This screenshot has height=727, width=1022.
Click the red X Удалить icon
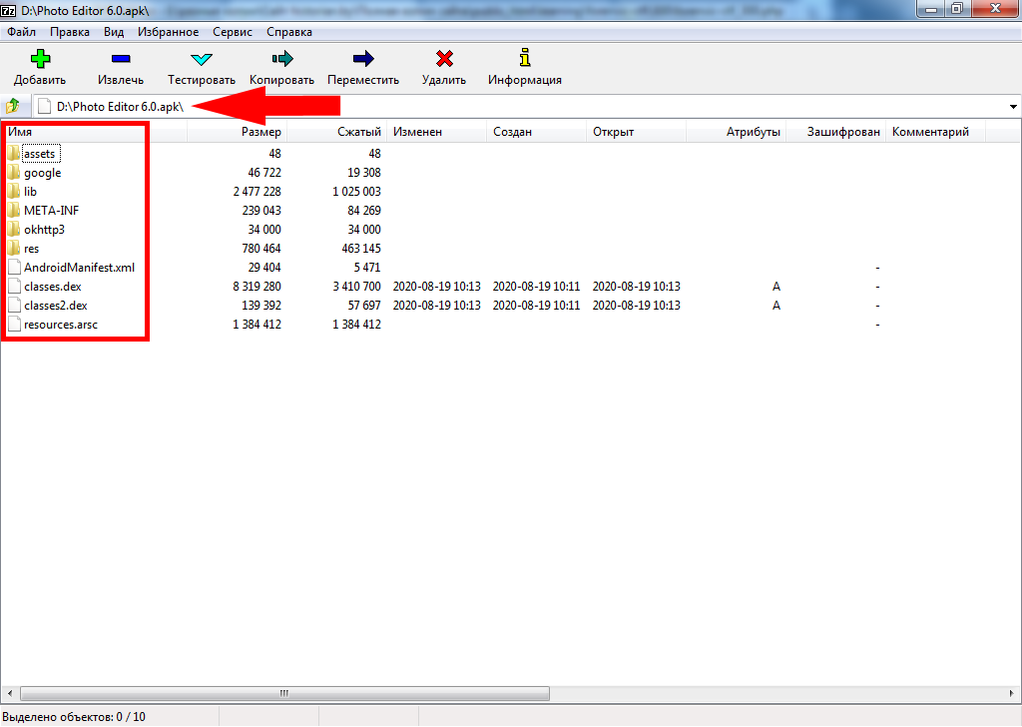pyautogui.click(x=444, y=59)
